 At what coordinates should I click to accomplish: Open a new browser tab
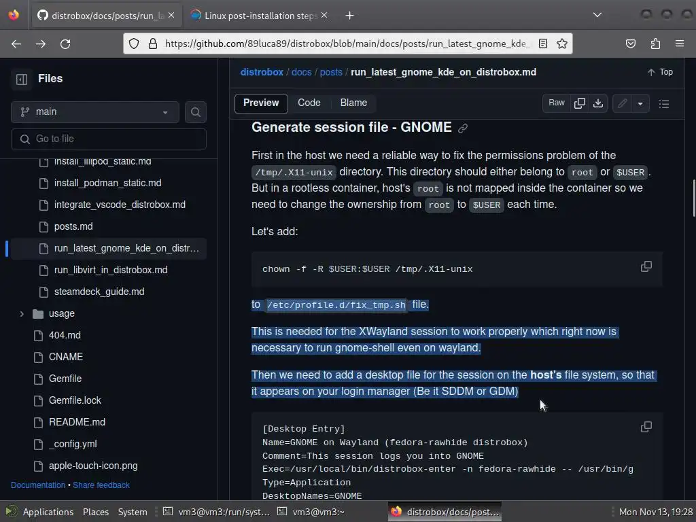(350, 16)
